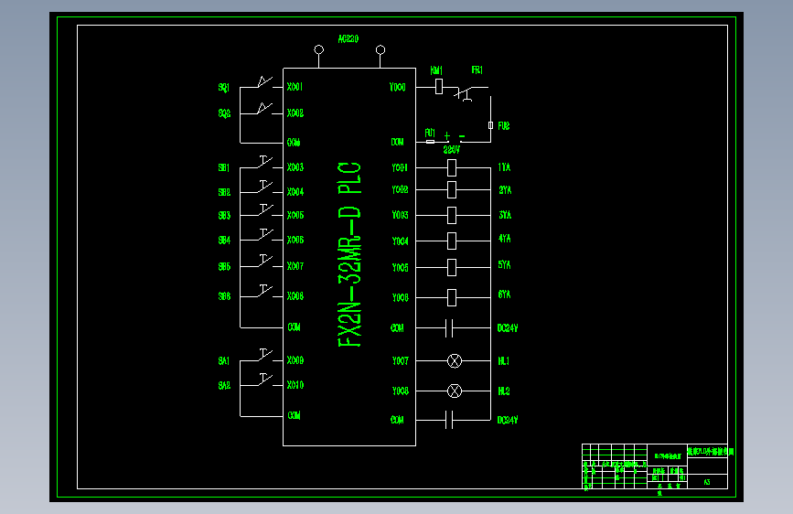Click the SB4 pushbutton label
Image resolution: width=793 pixels, height=514 pixels.
click(224, 241)
